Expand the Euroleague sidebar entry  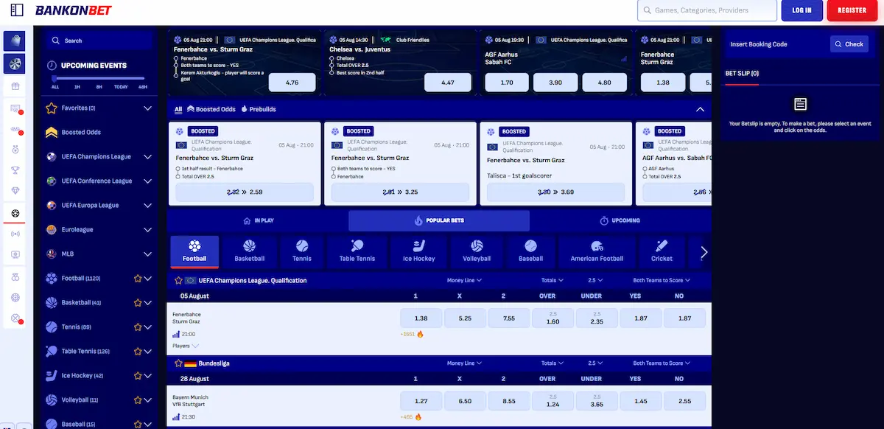point(148,230)
